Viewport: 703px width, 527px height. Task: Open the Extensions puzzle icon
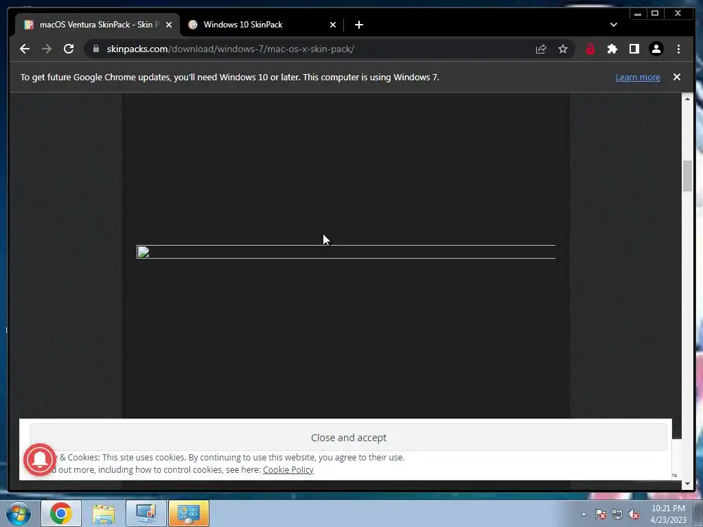(612, 49)
